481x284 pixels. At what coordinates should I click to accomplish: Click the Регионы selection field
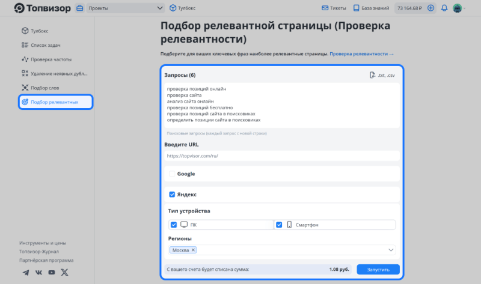click(282, 250)
